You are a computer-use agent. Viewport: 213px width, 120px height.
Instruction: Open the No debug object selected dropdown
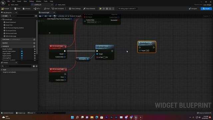[x=127, y=9]
